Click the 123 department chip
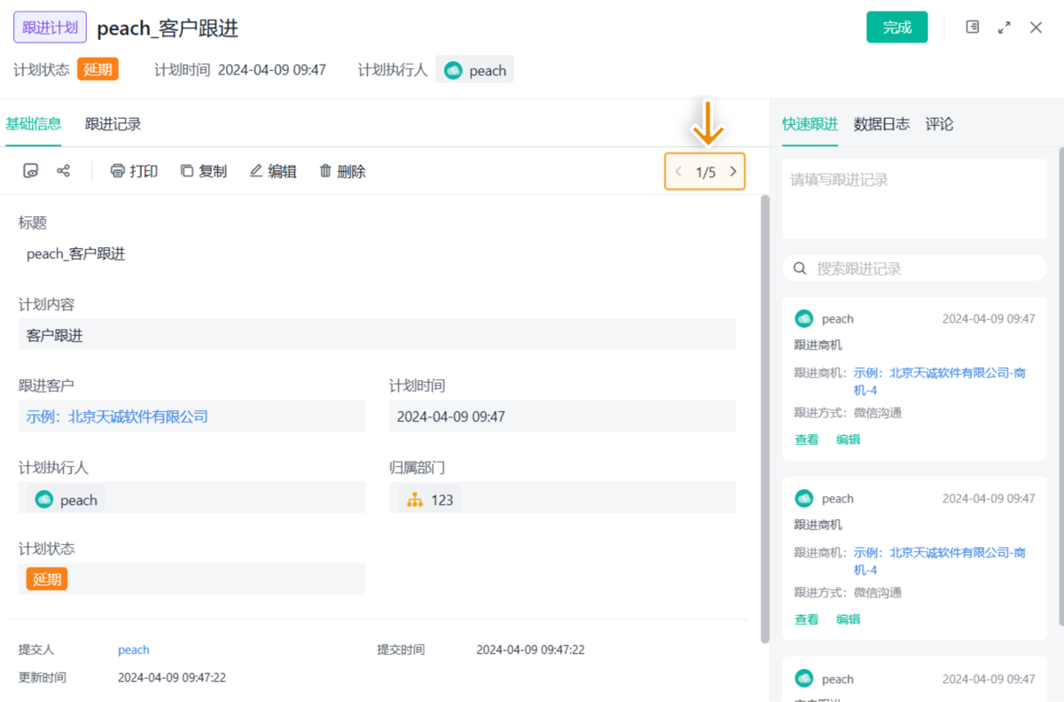Screen dimensions: 1064x702 tap(430, 500)
